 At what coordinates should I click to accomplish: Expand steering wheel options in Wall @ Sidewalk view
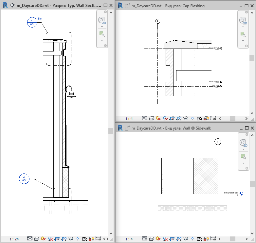pos(244,149)
